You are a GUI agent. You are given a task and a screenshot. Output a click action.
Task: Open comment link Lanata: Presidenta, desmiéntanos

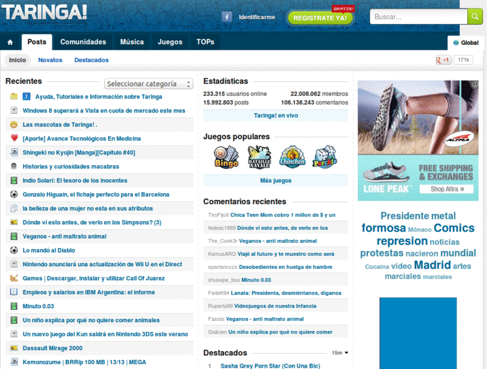coord(286,293)
